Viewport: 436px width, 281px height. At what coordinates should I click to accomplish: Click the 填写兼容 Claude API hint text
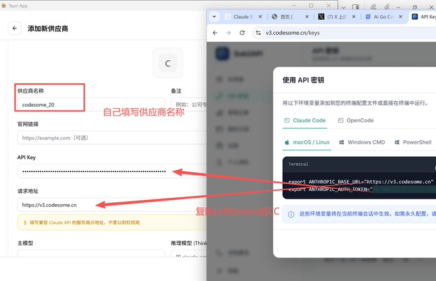tap(85, 222)
